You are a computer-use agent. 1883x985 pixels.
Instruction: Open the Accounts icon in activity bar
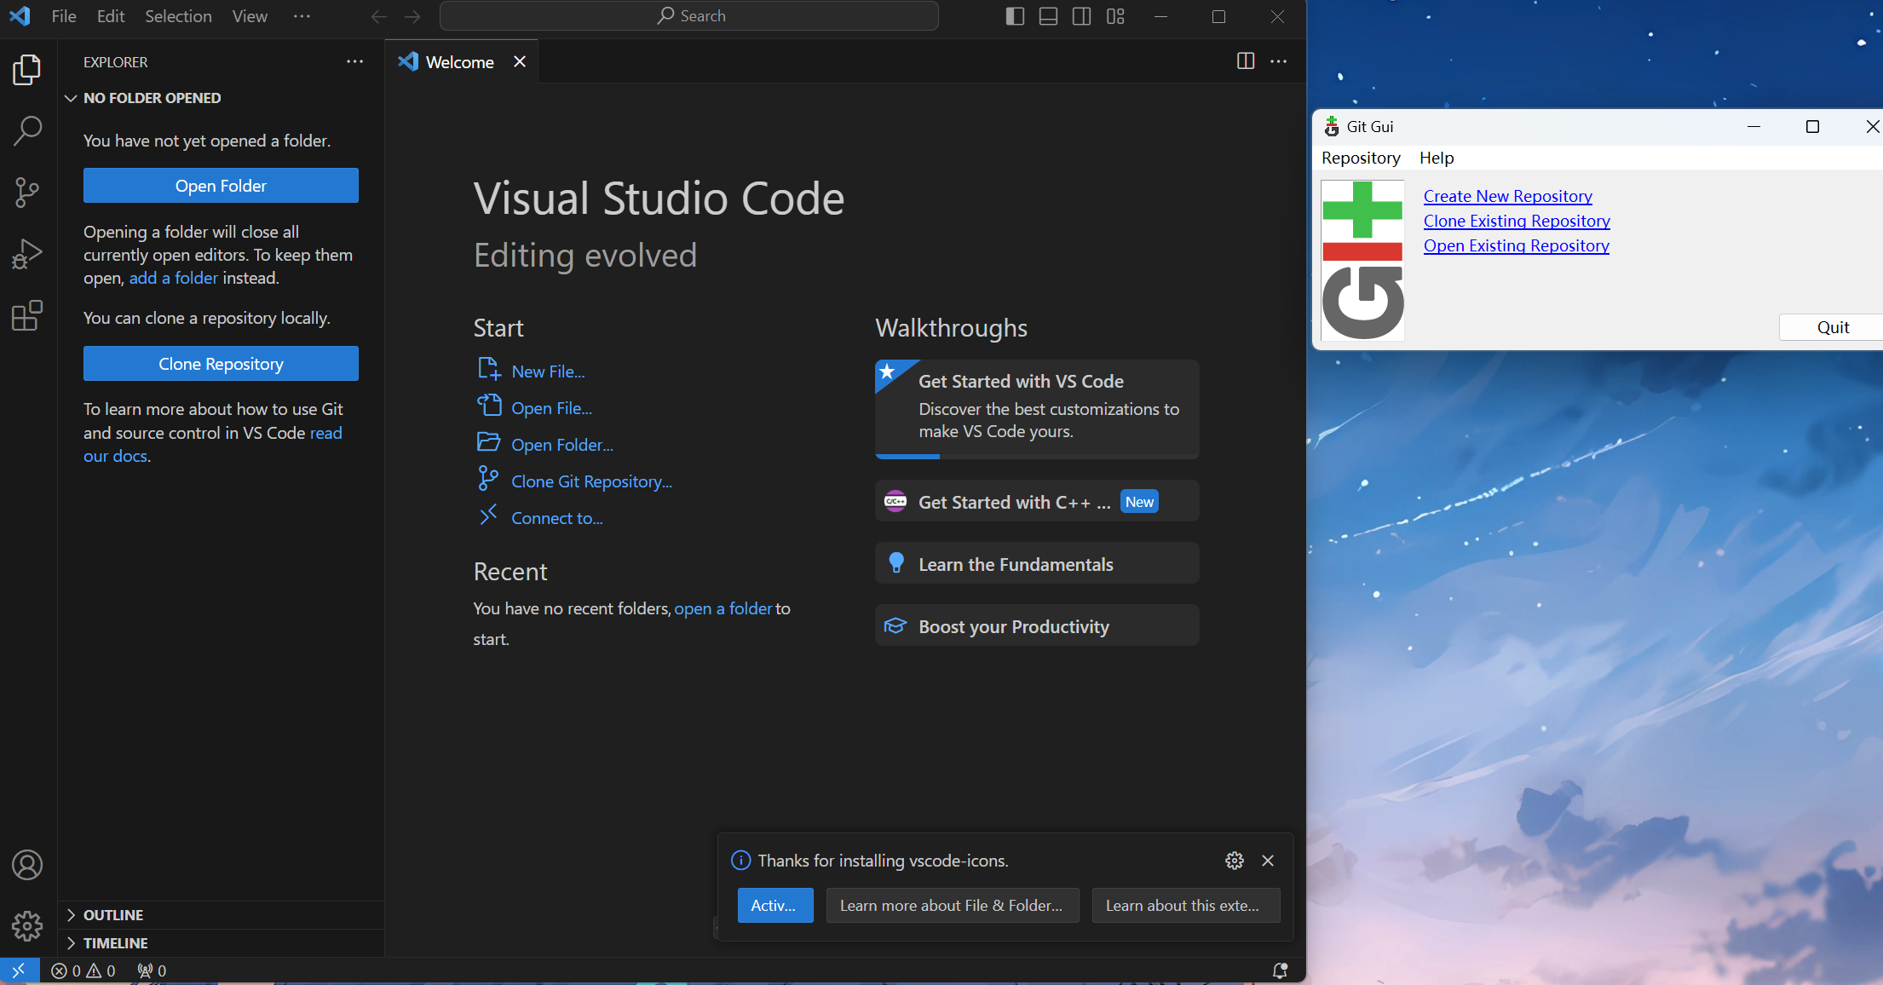27,865
